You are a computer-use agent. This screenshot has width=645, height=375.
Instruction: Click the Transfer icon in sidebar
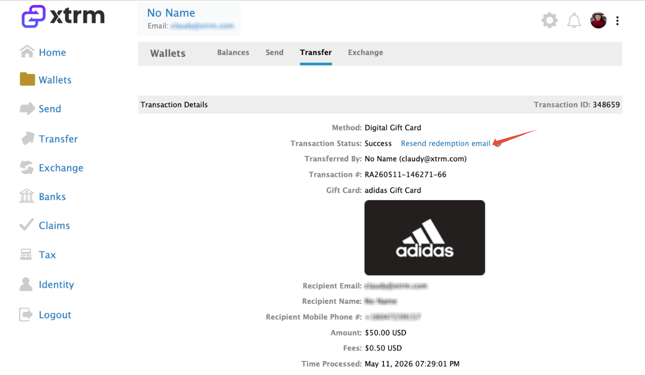click(28, 138)
